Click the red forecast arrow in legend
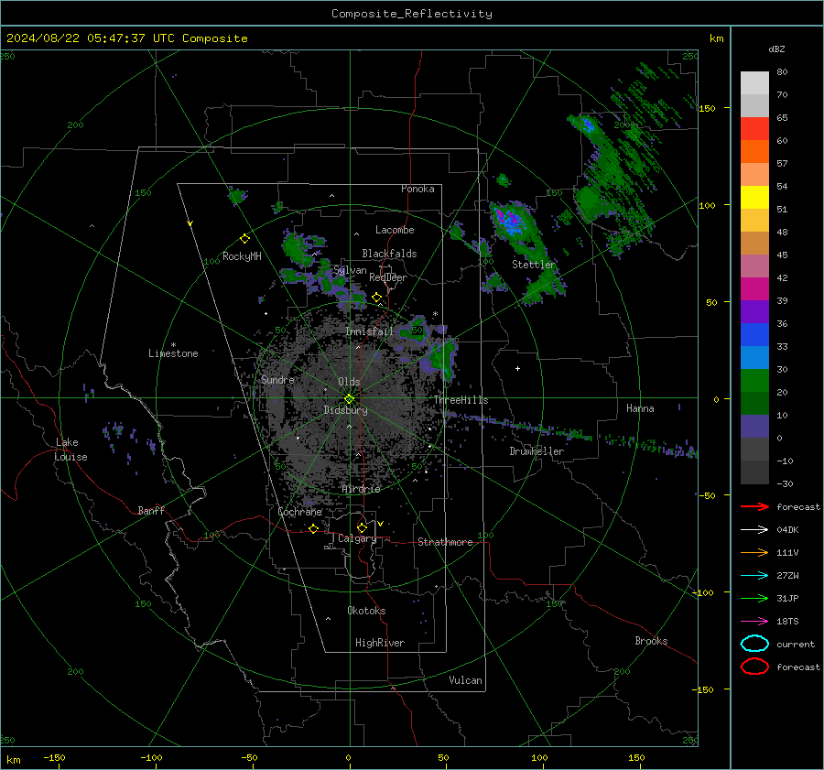Viewport: 824px width, 770px height. tap(754, 506)
